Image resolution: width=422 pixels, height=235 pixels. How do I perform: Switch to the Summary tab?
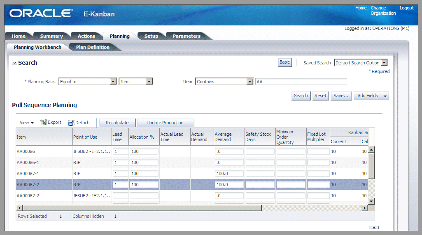[51, 36]
